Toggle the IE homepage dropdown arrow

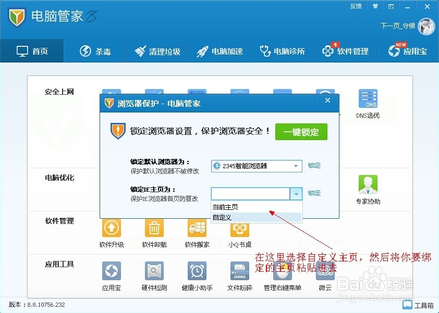296,194
